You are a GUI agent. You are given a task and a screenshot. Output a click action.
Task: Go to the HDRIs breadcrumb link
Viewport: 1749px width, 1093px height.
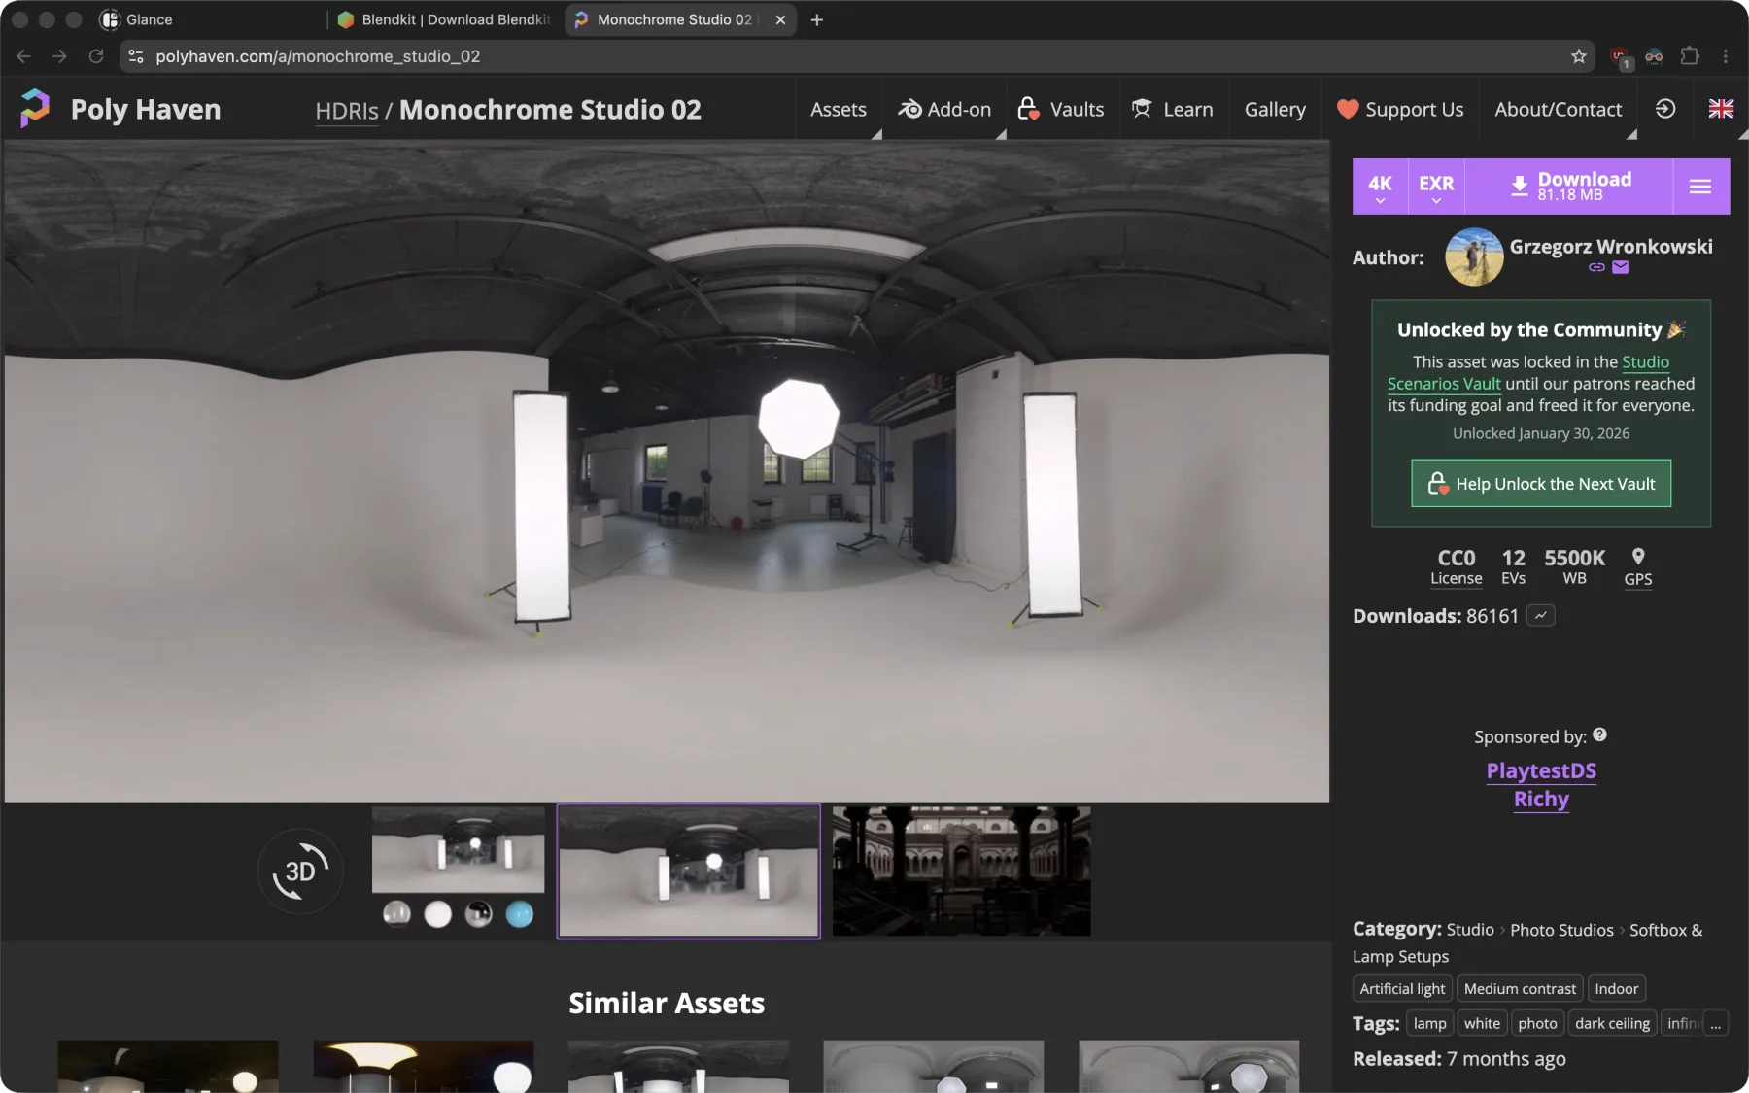coord(347,111)
